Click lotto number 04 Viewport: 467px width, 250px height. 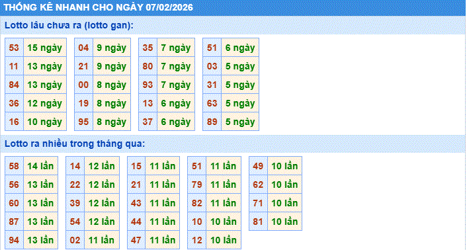[x=83, y=48]
